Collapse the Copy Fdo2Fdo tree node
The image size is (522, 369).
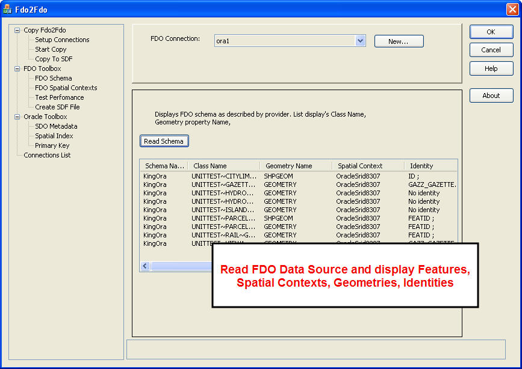coord(17,30)
